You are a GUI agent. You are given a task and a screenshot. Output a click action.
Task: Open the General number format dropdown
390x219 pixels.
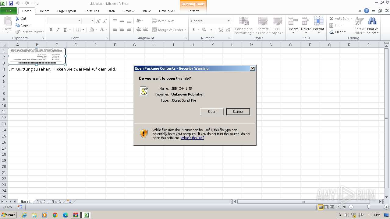coord(229,21)
